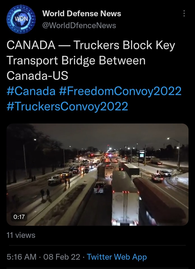Follow the #FreedomConvoy2022 hashtag link
This screenshot has width=195, height=269.
coord(120,91)
